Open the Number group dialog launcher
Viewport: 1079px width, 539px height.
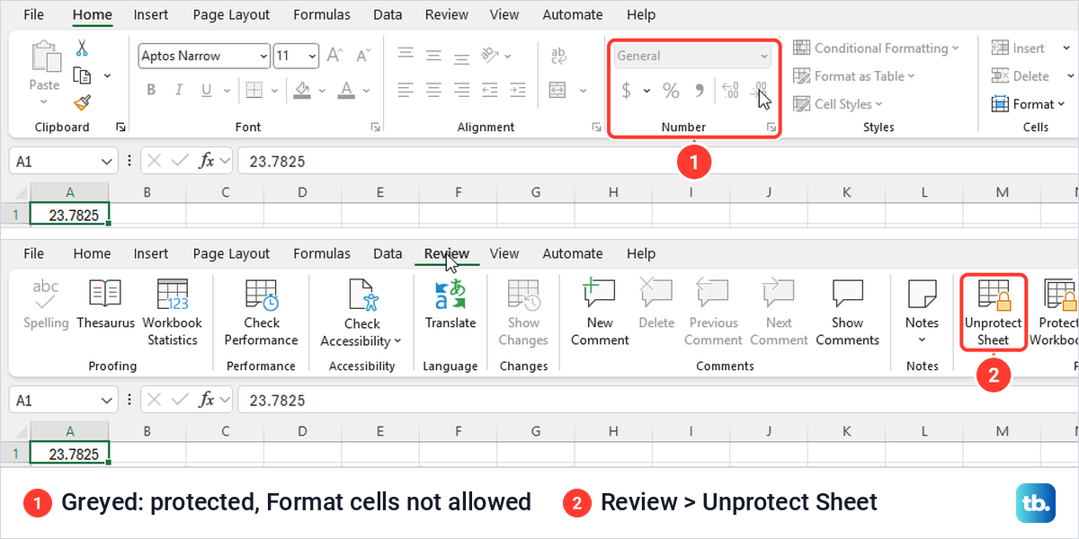[x=771, y=128]
